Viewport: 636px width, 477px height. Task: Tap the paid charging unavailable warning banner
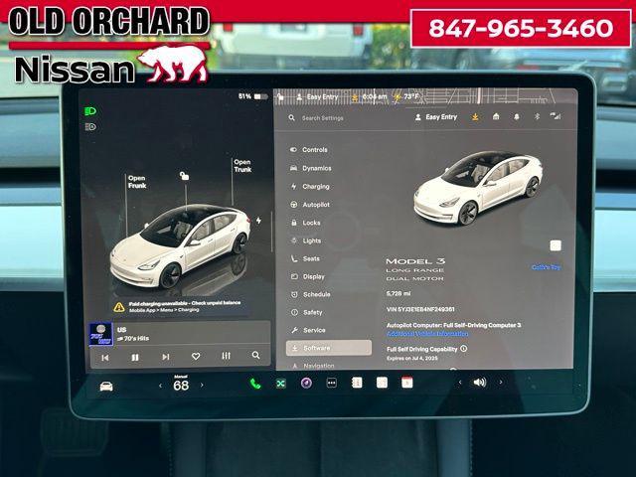coord(178,307)
